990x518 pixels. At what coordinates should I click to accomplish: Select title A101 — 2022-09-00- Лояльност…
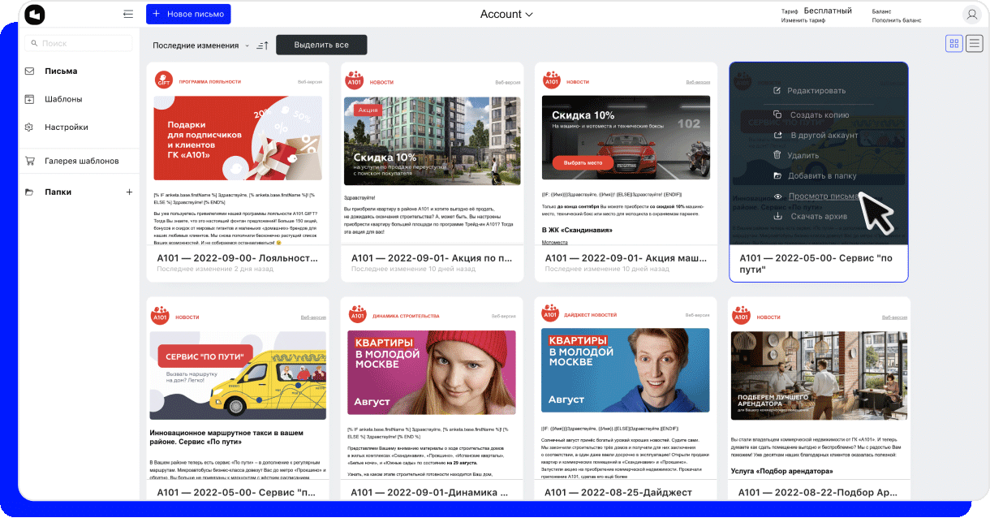237,258
